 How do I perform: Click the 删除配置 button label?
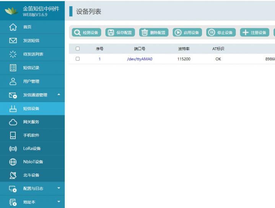(158, 33)
